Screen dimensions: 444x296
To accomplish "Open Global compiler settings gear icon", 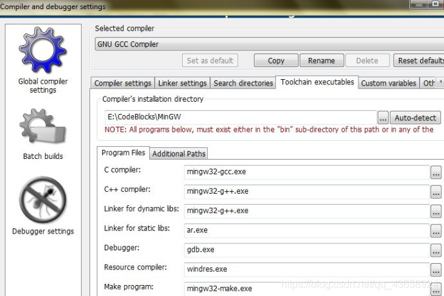I will (x=42, y=50).
